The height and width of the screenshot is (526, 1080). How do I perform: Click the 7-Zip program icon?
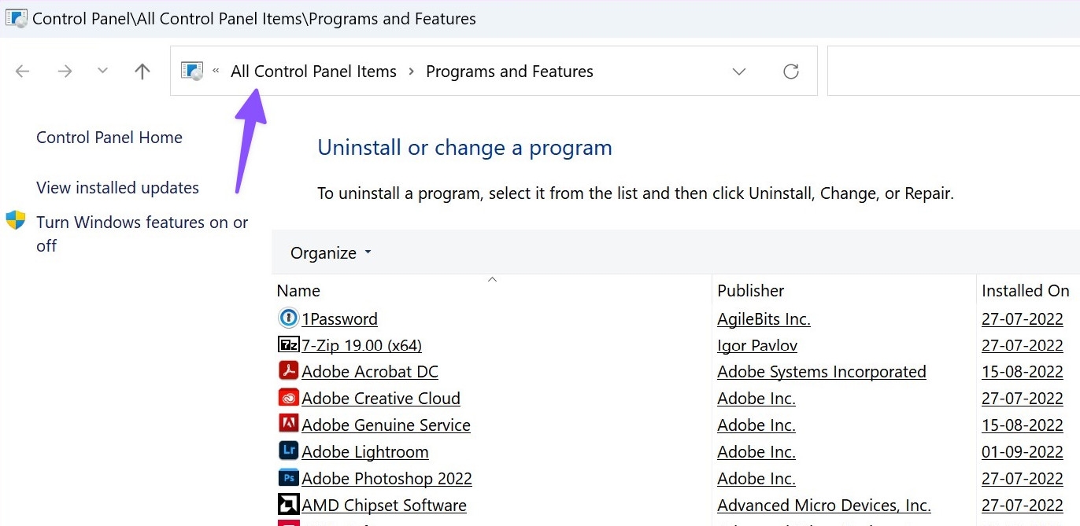pyautogui.click(x=288, y=345)
